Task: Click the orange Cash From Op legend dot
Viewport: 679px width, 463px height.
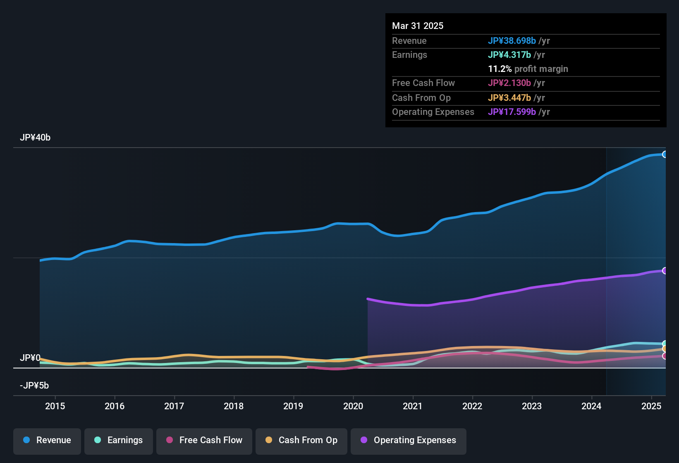Action: 269,440
